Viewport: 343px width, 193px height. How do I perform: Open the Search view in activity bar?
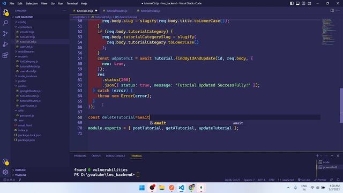pos(5,23)
